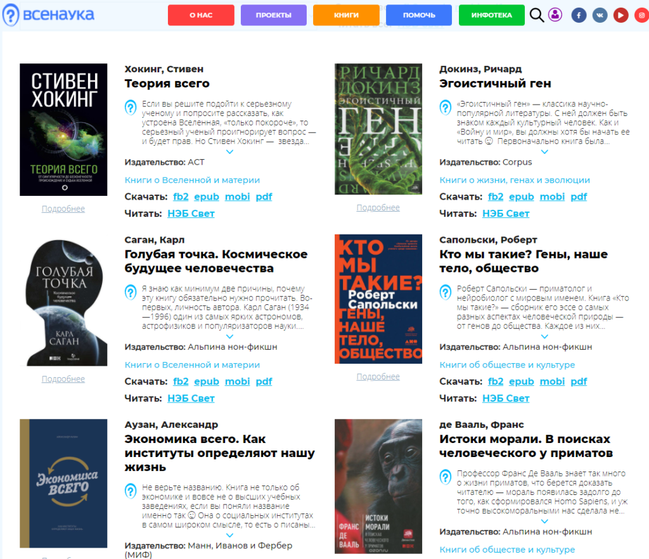Open the Экономика всего book cover
This screenshot has height=559, width=649.
tap(63, 483)
